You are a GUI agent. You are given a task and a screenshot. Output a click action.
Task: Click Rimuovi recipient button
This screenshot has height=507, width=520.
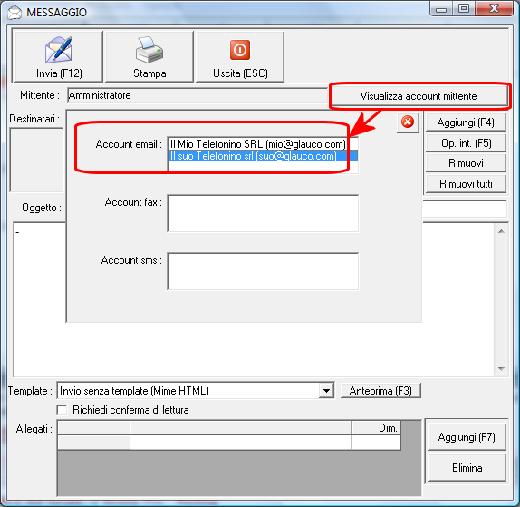(466, 163)
